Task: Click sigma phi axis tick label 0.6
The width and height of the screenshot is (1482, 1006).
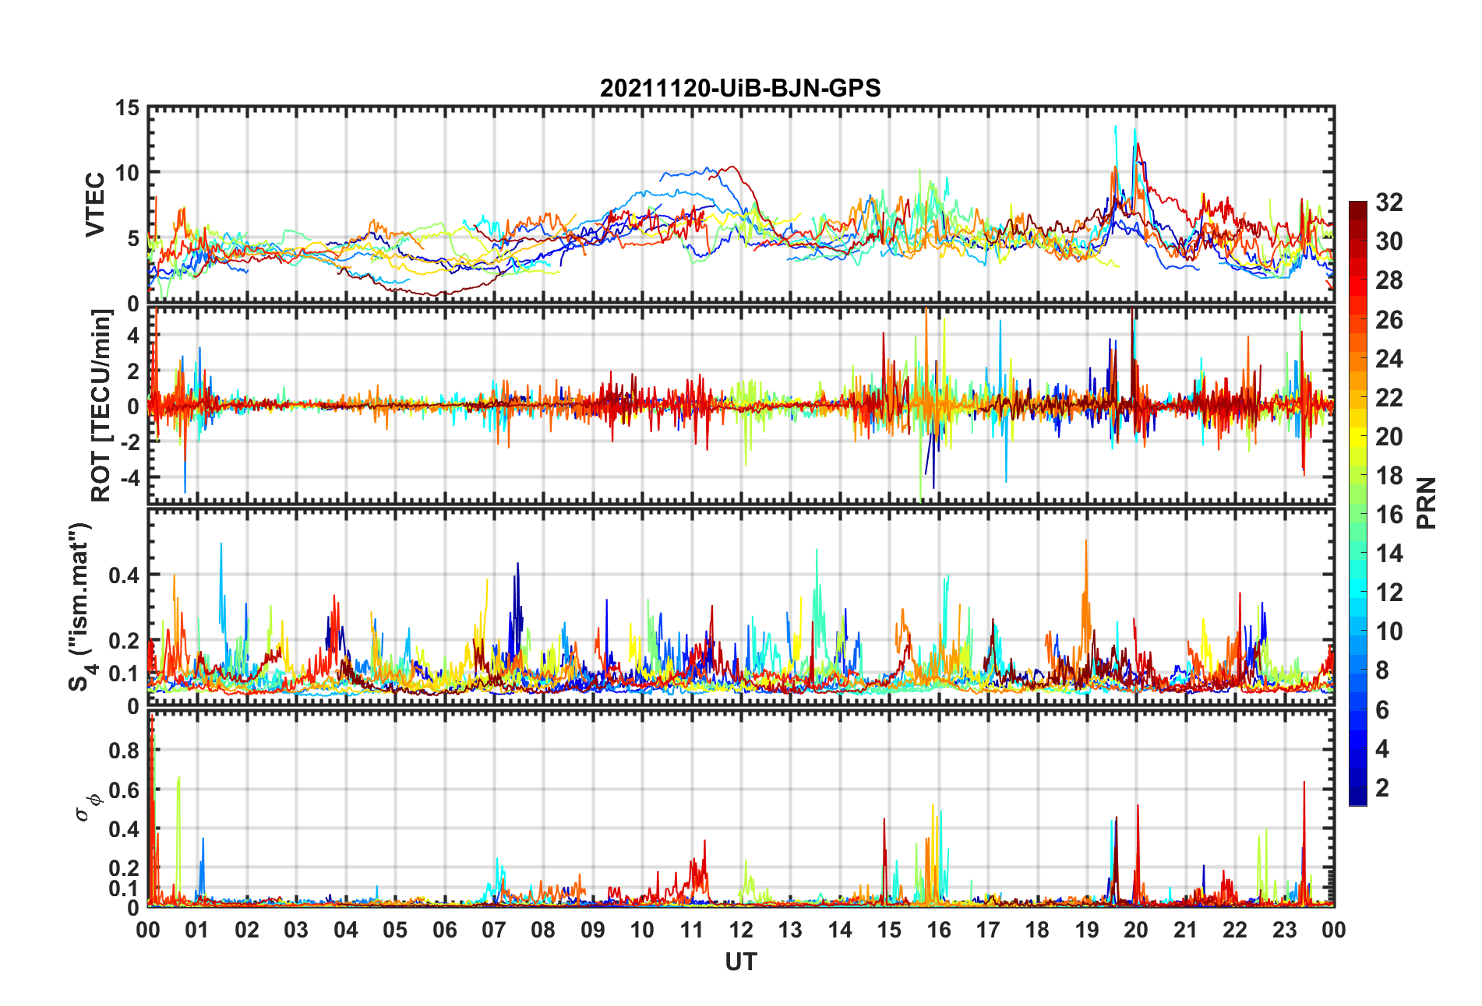Action: point(125,790)
